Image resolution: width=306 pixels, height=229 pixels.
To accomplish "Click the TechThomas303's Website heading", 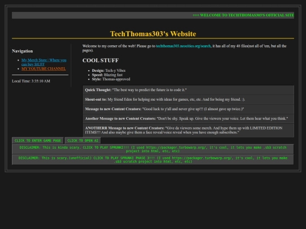I will (153, 34).
